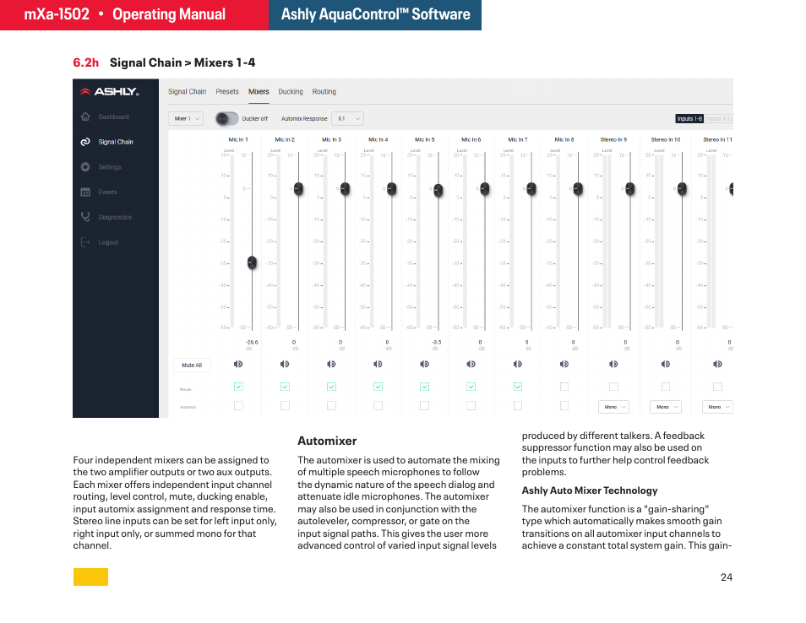Mute Stereo In 10 speaker icon
This screenshot has width=806, height=623.
666,364
